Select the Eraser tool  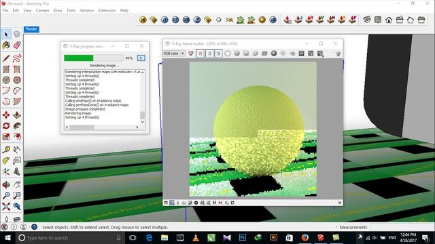point(17,45)
